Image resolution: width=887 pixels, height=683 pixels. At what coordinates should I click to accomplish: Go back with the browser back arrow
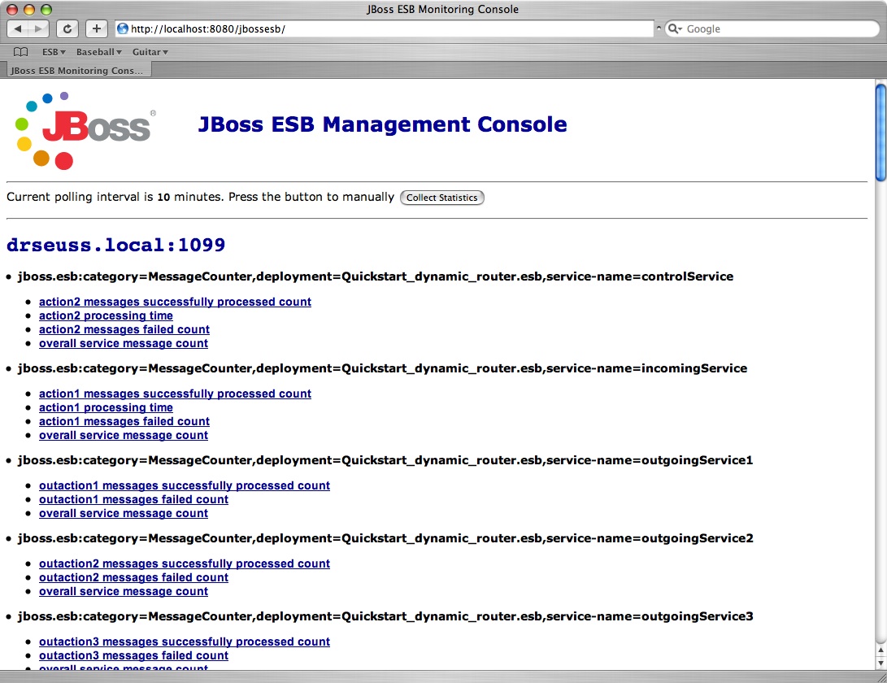coord(18,28)
